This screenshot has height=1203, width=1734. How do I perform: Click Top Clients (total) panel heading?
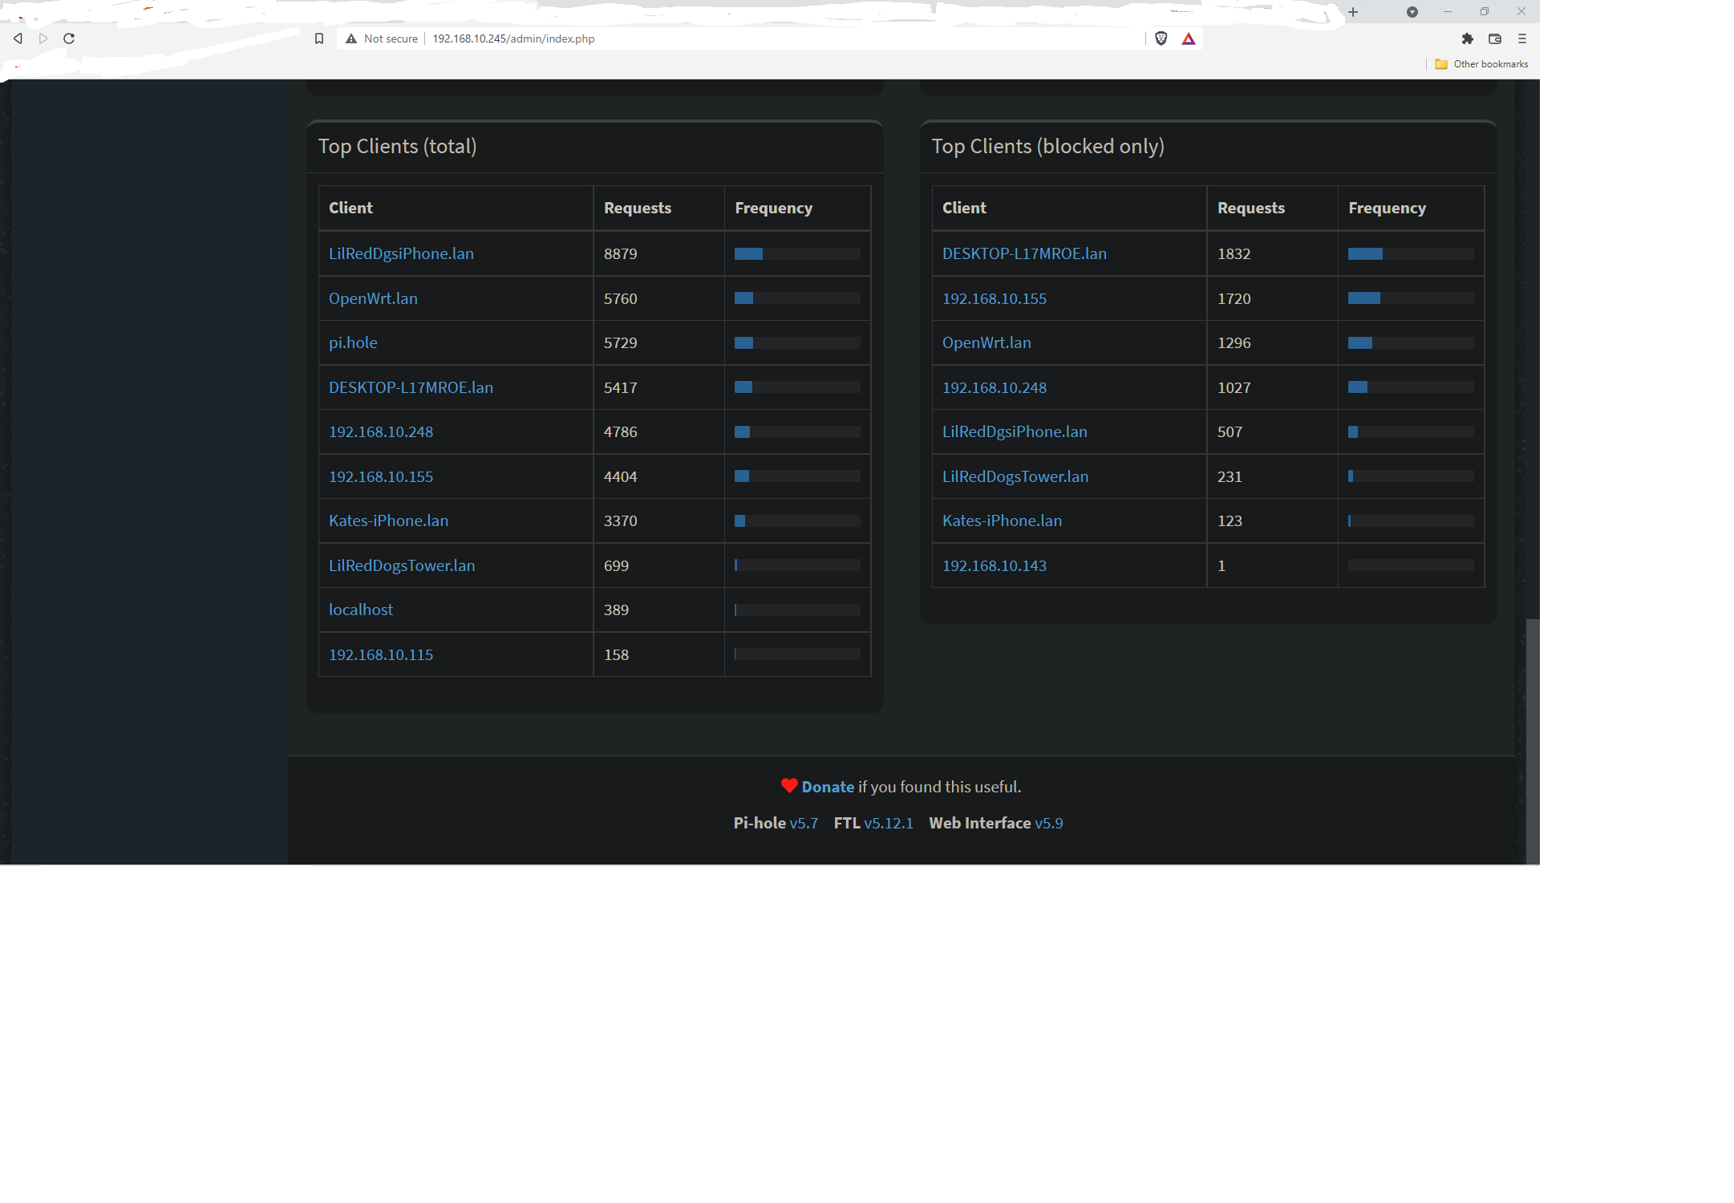pos(398,146)
